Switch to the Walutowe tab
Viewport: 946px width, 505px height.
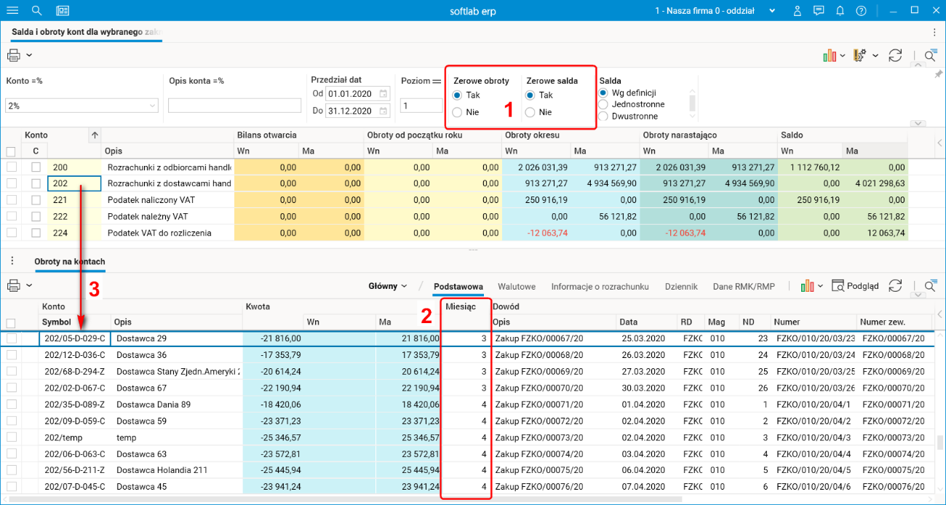[517, 287]
